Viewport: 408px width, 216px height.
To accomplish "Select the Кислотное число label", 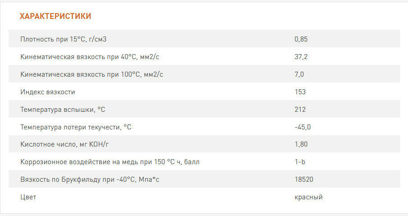I will tap(64, 144).
